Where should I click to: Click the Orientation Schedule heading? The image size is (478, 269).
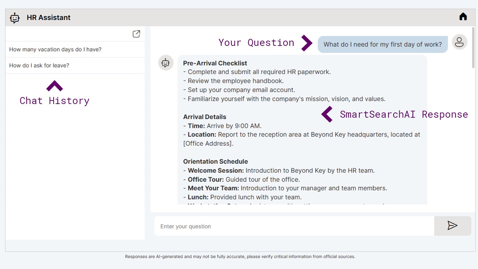[x=215, y=161]
